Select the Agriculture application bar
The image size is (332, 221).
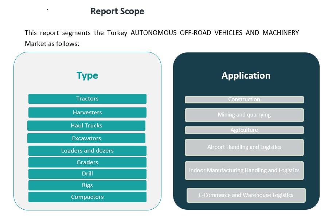(244, 130)
